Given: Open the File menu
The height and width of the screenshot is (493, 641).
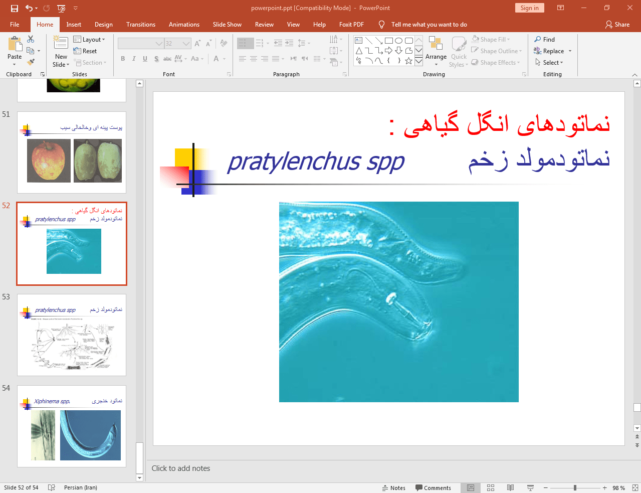Looking at the screenshot, I should (15, 25).
